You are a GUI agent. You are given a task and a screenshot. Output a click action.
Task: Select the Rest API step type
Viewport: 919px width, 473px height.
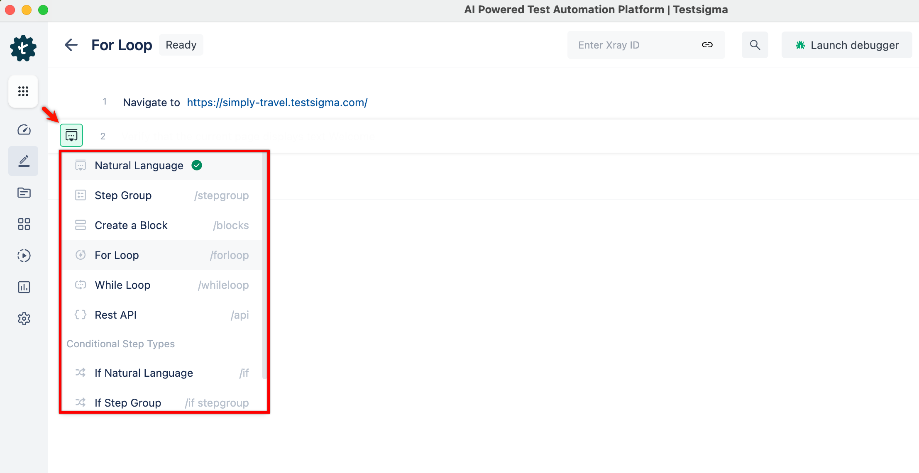pyautogui.click(x=162, y=315)
